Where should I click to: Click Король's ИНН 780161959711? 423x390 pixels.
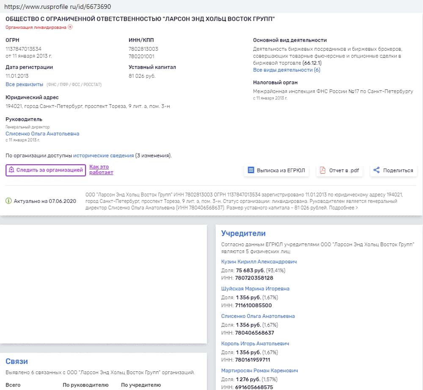pyautogui.click(x=253, y=360)
